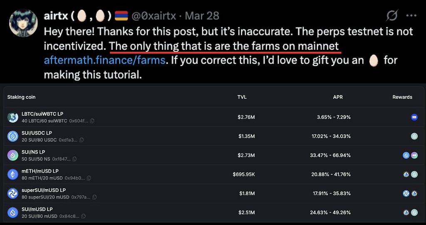Open the mETH/mUSD LP farm row
Image resolution: width=426 pixels, height=225 pixels.
(213, 174)
